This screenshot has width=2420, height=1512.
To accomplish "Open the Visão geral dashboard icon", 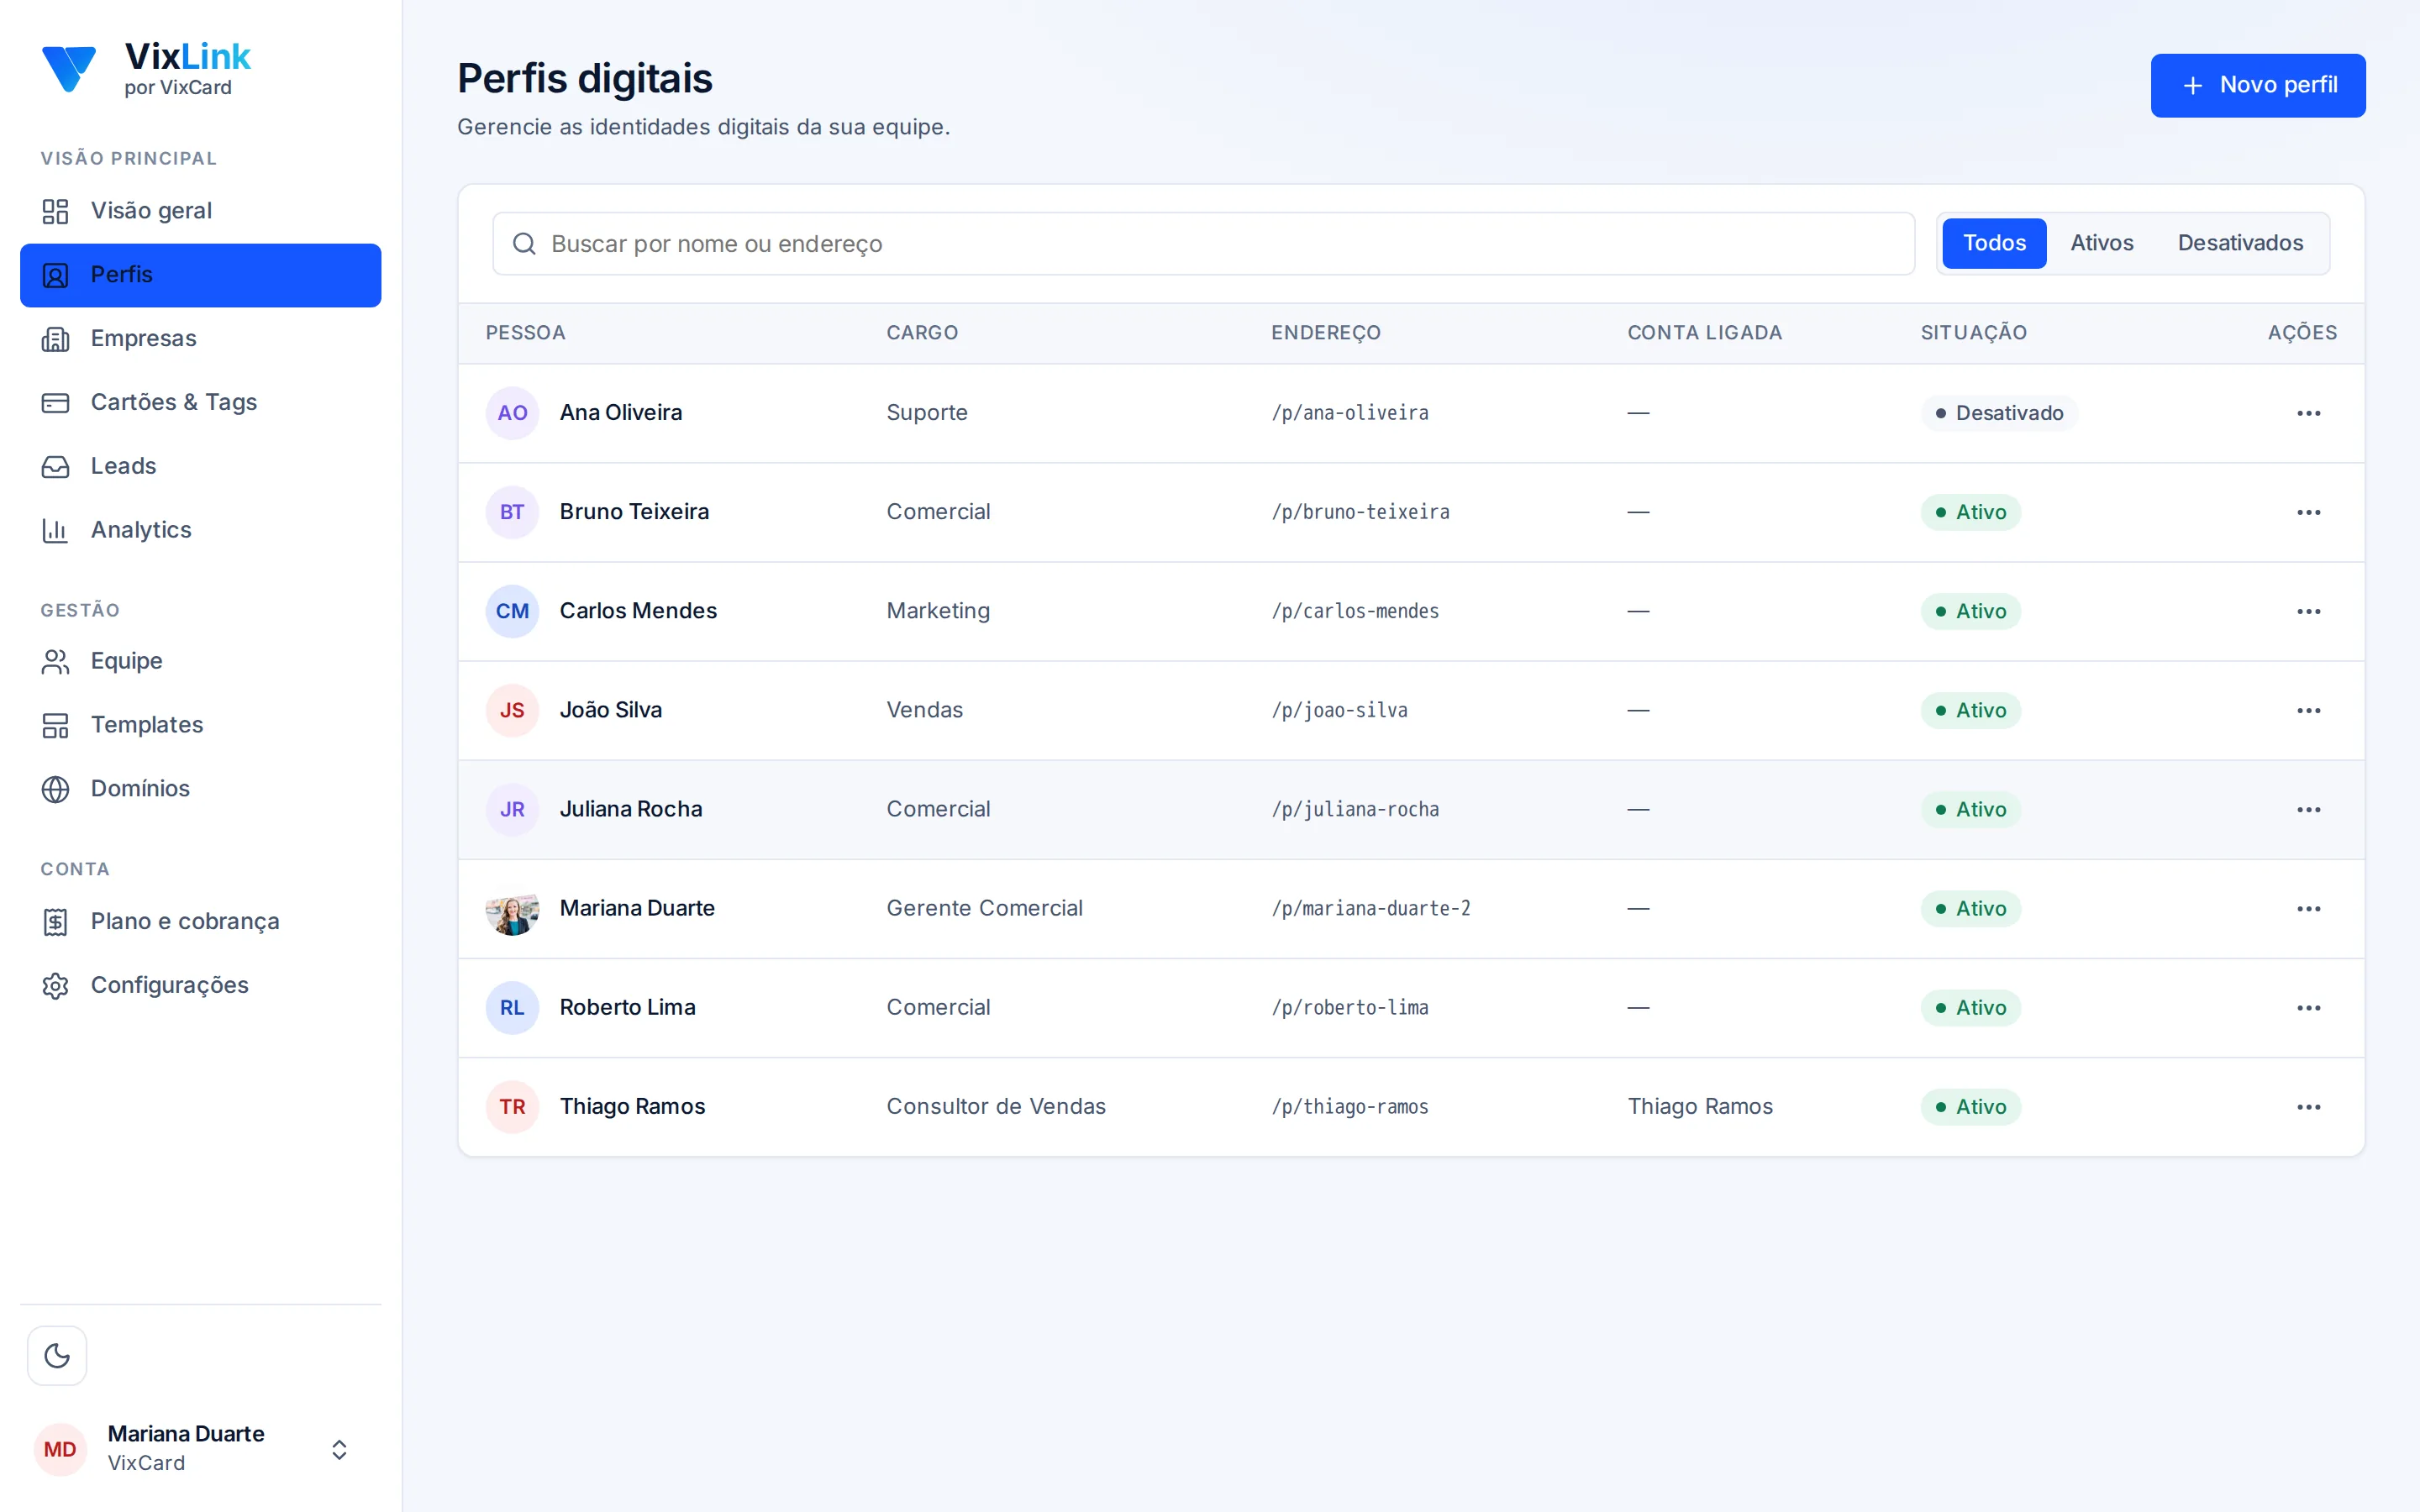I will point(55,211).
